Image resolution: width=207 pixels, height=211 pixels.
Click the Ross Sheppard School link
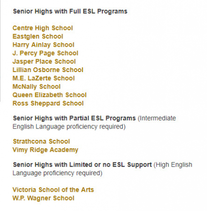(48, 103)
